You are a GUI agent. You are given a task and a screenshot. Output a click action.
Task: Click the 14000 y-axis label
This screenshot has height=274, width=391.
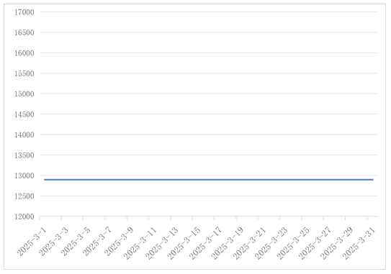click(x=24, y=134)
